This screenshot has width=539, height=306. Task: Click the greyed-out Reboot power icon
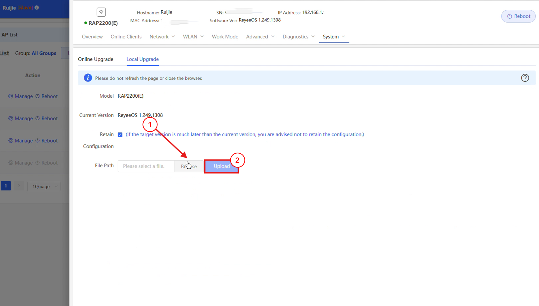click(x=38, y=163)
